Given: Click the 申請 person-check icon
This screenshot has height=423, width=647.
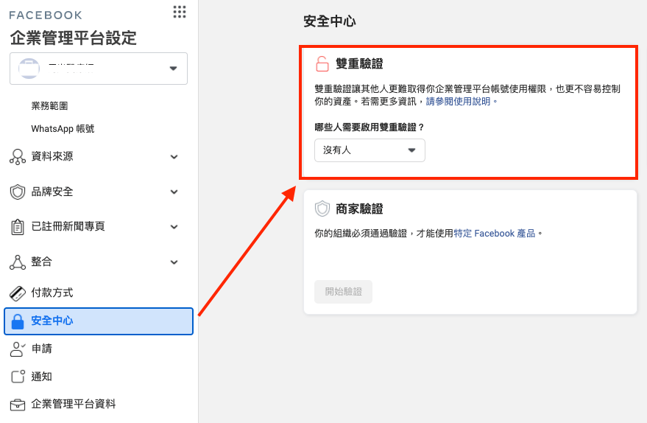Looking at the screenshot, I should tap(18, 349).
